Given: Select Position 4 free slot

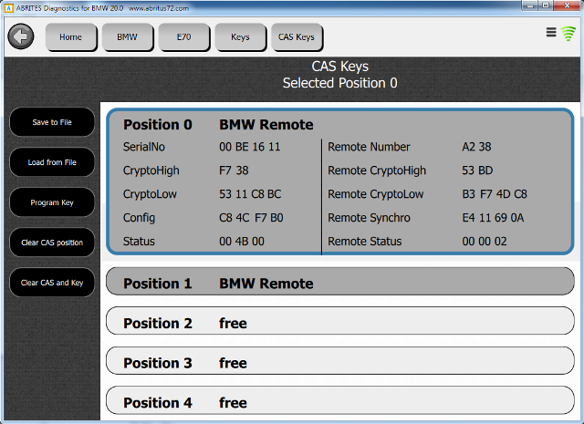Looking at the screenshot, I should pyautogui.click(x=340, y=400).
